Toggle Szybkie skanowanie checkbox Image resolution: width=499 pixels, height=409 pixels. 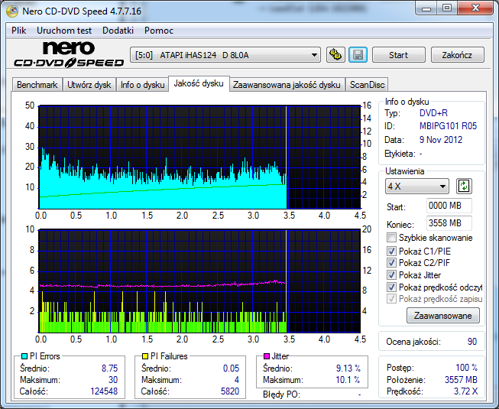click(x=391, y=238)
